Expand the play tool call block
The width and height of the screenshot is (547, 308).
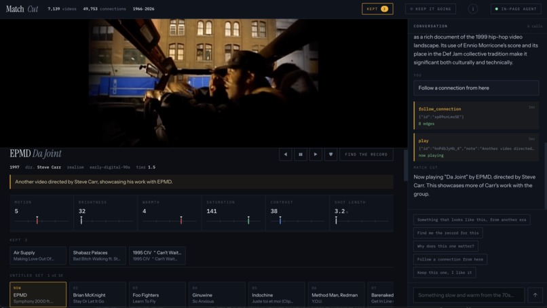(476, 147)
